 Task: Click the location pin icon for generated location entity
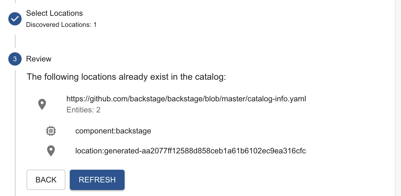point(51,151)
